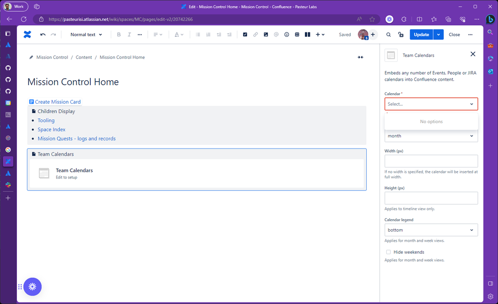Open Calendar legend bottom dropdown
Screen dimensions: 498x304
click(x=431, y=230)
